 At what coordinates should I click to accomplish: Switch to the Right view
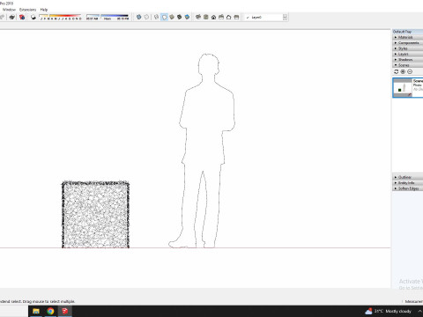(x=221, y=17)
